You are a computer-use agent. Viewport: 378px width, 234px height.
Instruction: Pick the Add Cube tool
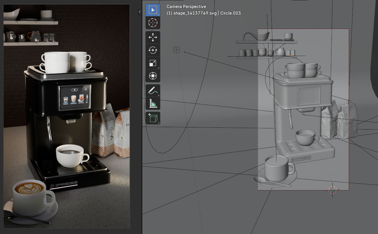153,118
